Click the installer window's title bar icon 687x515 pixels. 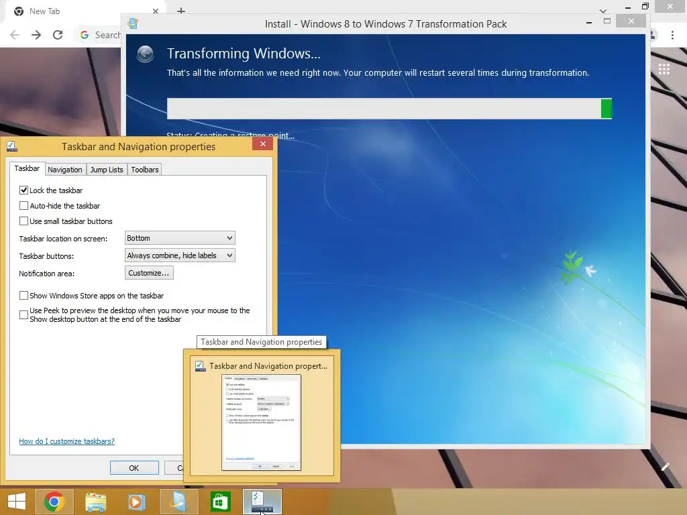(x=133, y=23)
